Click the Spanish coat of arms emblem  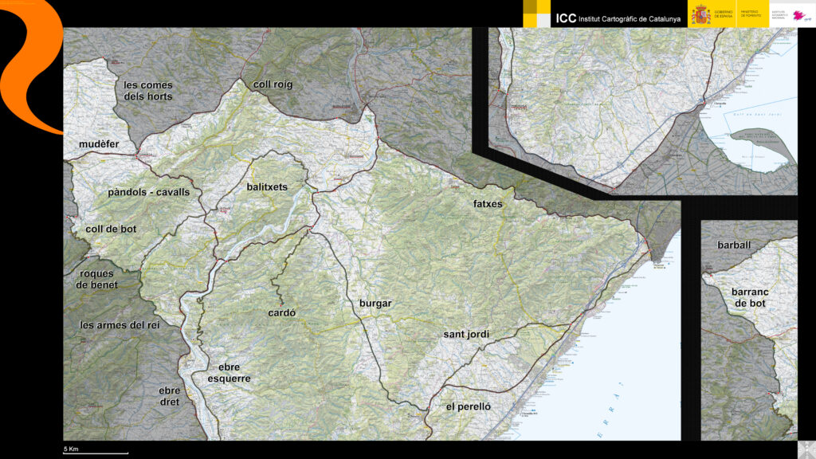pos(700,14)
